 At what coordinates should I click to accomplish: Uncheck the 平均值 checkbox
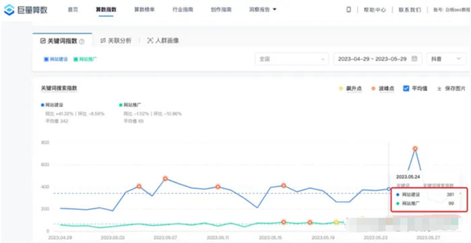pyautogui.click(x=406, y=89)
